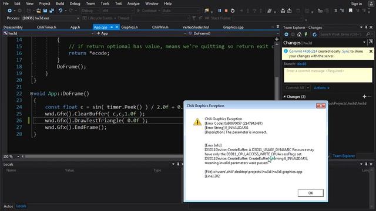Viewport: 376px width, 211px height.
Task: Pop out the Changes page icon
Action: 371,42
